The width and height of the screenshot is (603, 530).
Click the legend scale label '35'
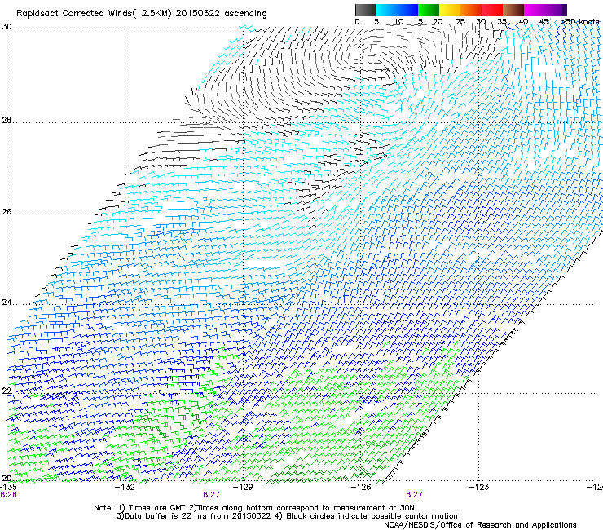pos(502,22)
